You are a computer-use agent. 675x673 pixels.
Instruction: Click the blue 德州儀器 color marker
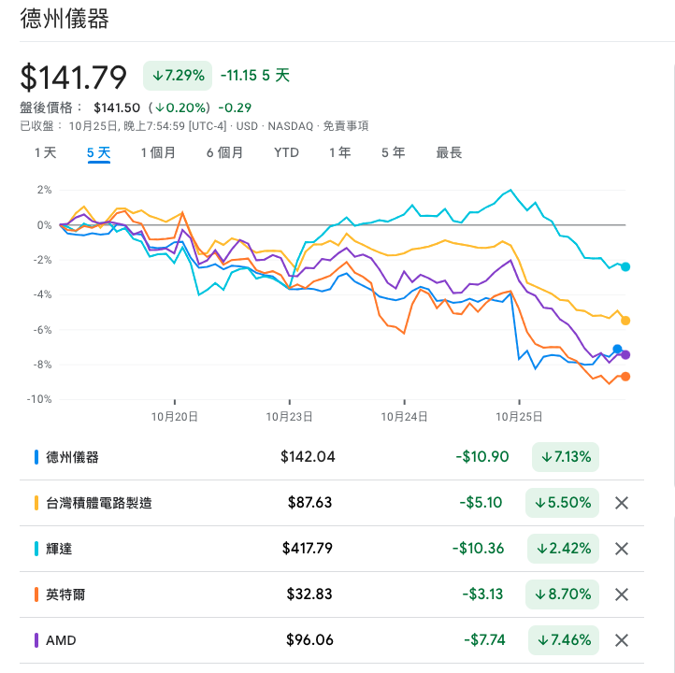pos(36,457)
